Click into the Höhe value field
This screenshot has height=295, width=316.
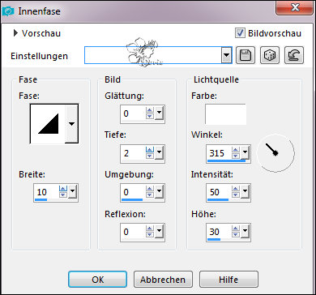click(x=220, y=232)
